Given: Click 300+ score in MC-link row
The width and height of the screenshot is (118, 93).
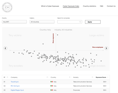Looking at the screenshot, I should tap(105, 86).
